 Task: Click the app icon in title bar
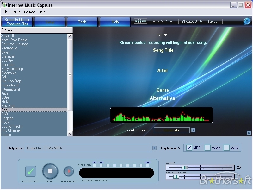click(x=4, y=5)
